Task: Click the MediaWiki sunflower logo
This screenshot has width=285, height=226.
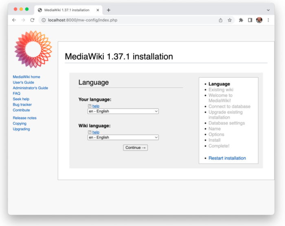Action: click(x=28, y=49)
